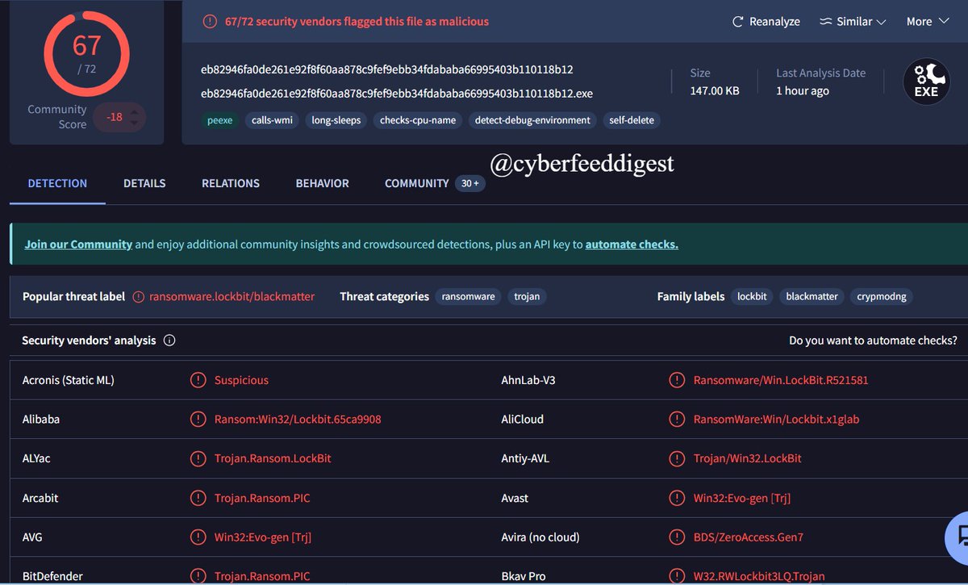968x585 pixels.
Task: Click the EXE file type icon
Action: (x=926, y=81)
